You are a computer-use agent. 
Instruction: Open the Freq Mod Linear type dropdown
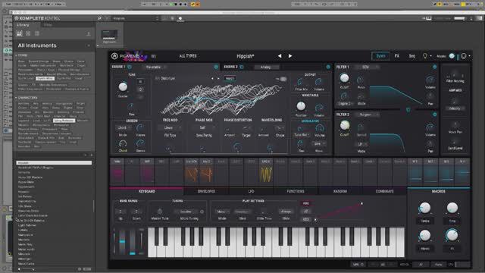tap(170, 127)
